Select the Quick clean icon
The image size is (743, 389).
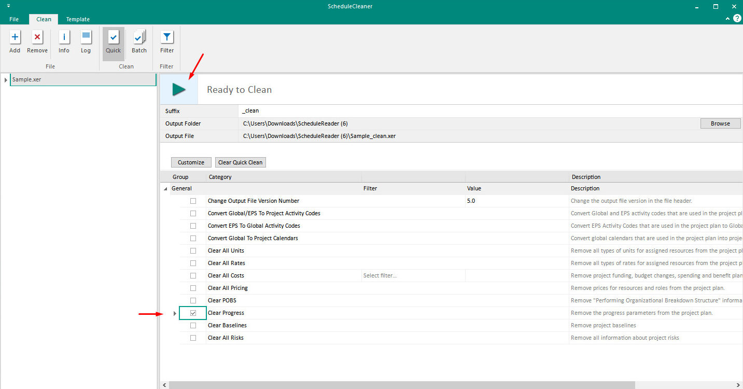[114, 37]
